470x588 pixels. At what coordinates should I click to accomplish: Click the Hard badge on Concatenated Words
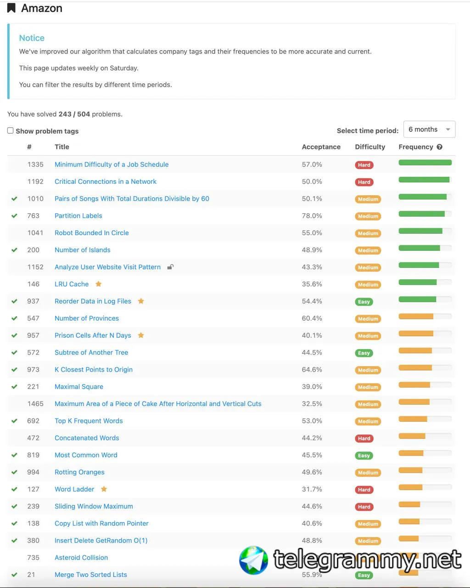pos(364,438)
